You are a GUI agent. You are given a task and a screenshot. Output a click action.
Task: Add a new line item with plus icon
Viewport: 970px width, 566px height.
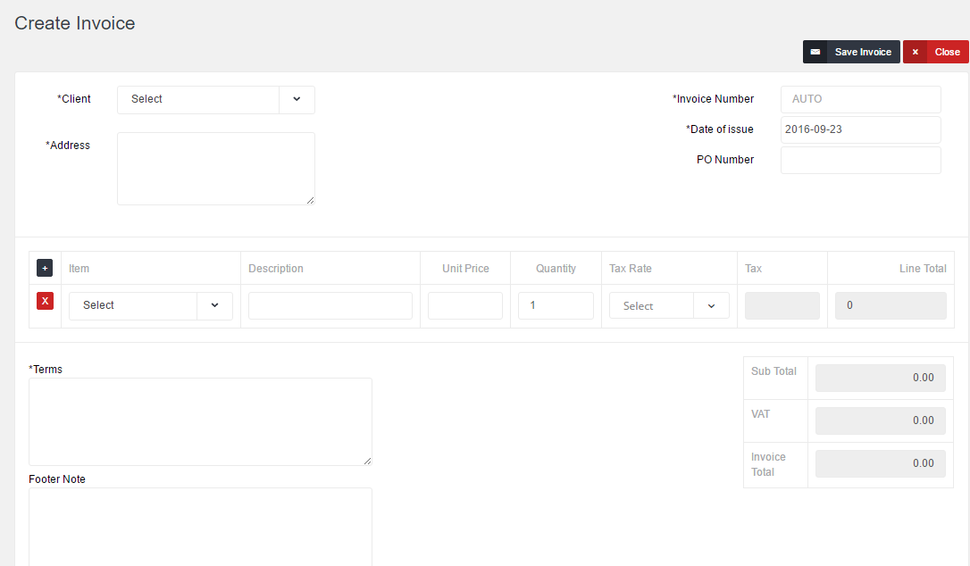[45, 268]
